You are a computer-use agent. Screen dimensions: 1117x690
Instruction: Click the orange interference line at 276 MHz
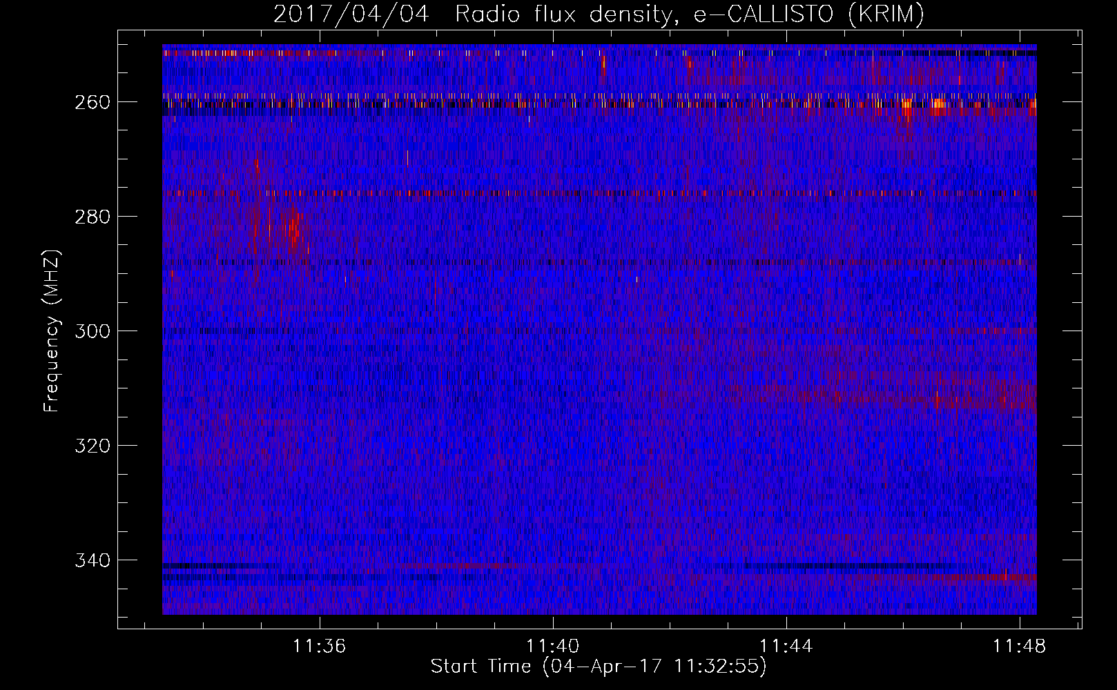pos(599,193)
